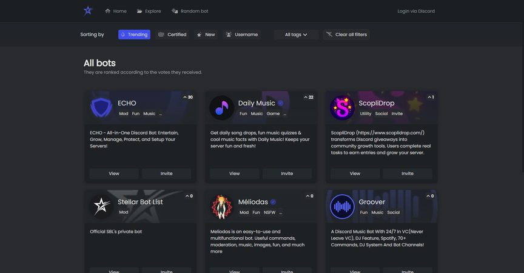Sort bots by Certified
The image size is (524, 273).
click(172, 35)
